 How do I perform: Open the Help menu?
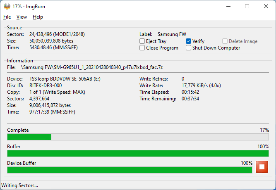pyautogui.click(x=38, y=17)
